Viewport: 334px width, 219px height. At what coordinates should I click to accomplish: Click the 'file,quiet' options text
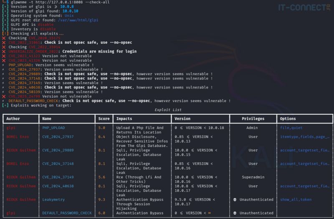coord(291,128)
